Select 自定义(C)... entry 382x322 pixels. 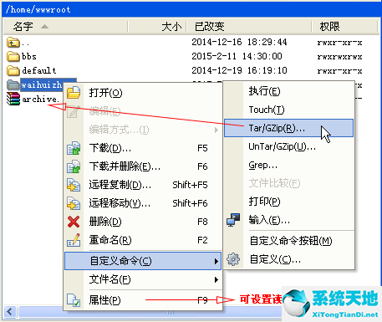(289, 259)
